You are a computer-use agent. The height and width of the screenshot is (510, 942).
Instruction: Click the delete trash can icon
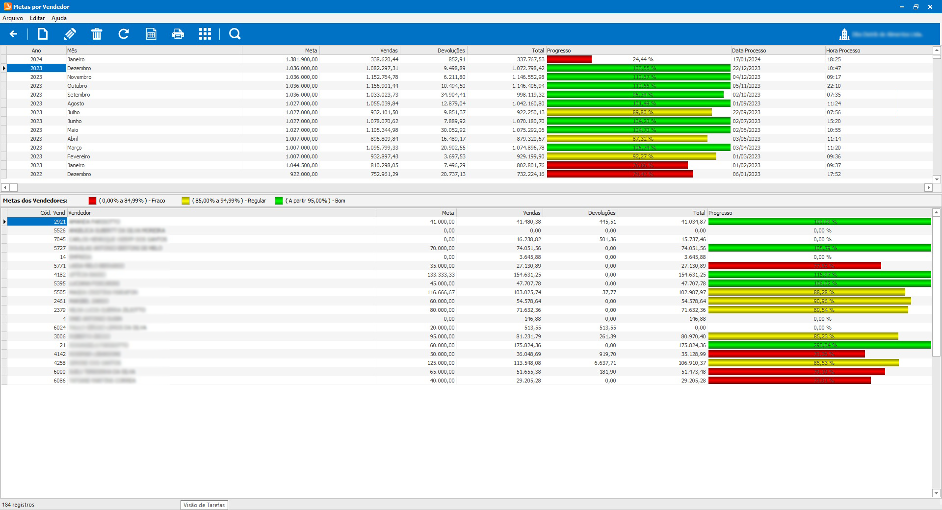pos(97,34)
